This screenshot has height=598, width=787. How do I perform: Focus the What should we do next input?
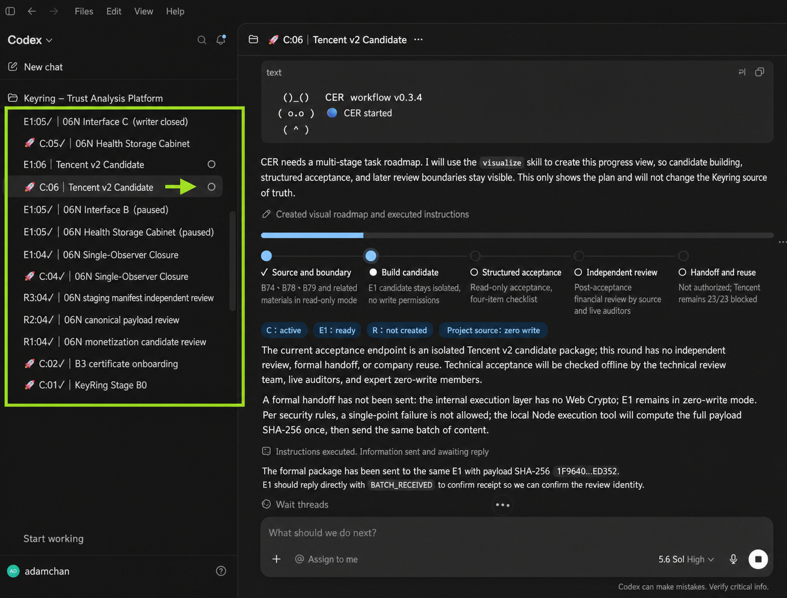coord(517,532)
